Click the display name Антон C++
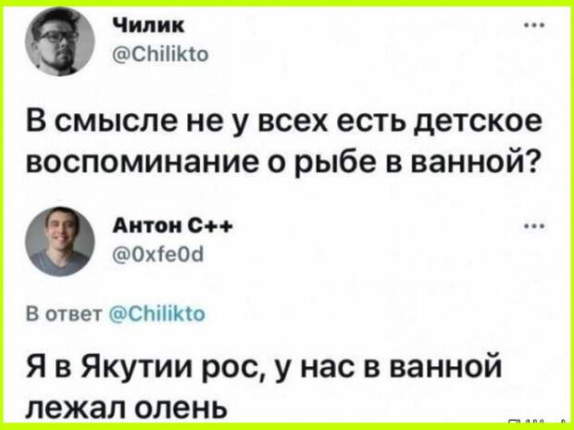Screen dimensions: 574x430 pos(172,226)
